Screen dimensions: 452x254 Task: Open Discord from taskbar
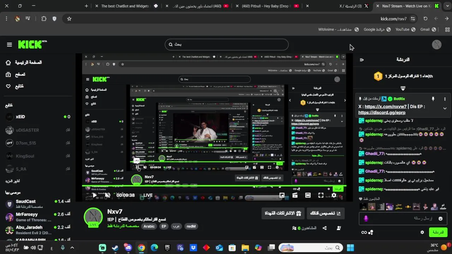click(128, 248)
